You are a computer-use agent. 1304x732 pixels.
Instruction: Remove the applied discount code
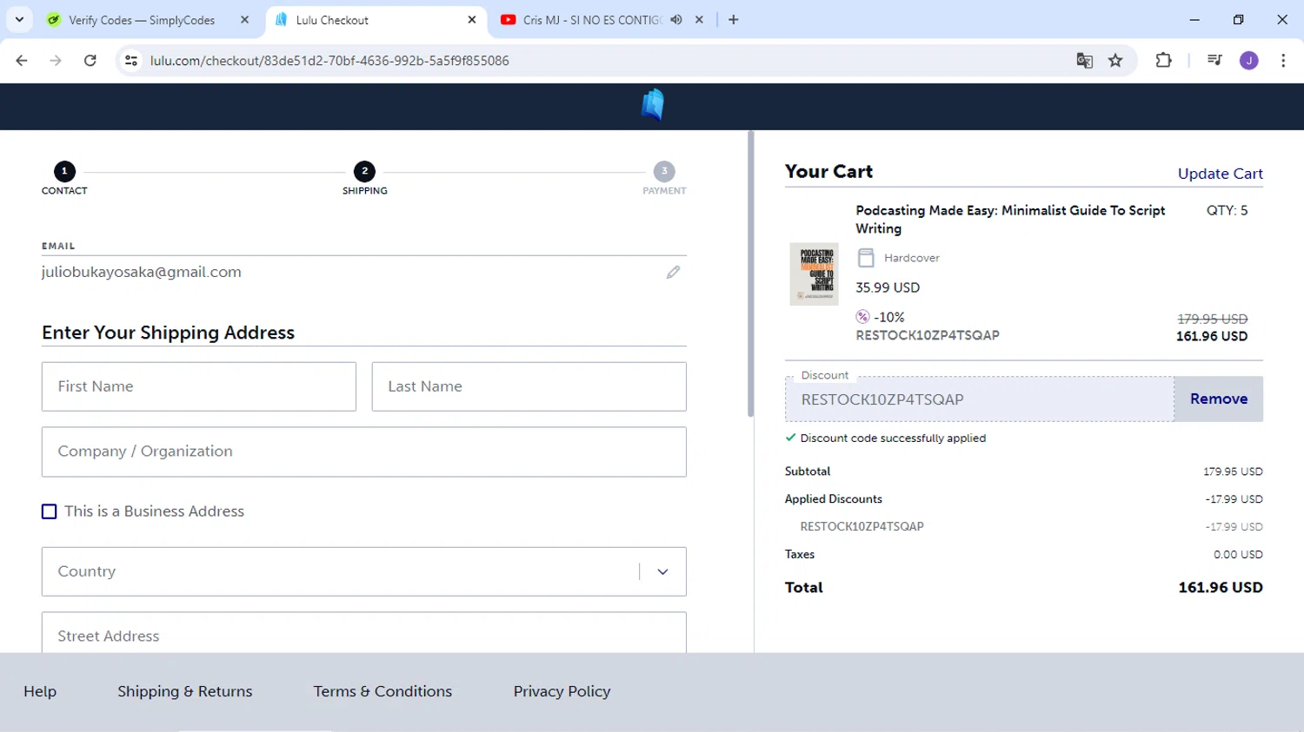[x=1219, y=399]
